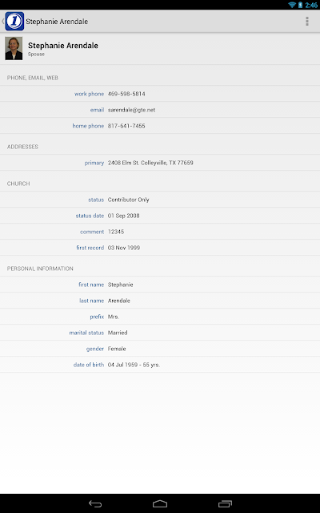
Task: Tap the Android home navigation button
Action: click(x=160, y=504)
